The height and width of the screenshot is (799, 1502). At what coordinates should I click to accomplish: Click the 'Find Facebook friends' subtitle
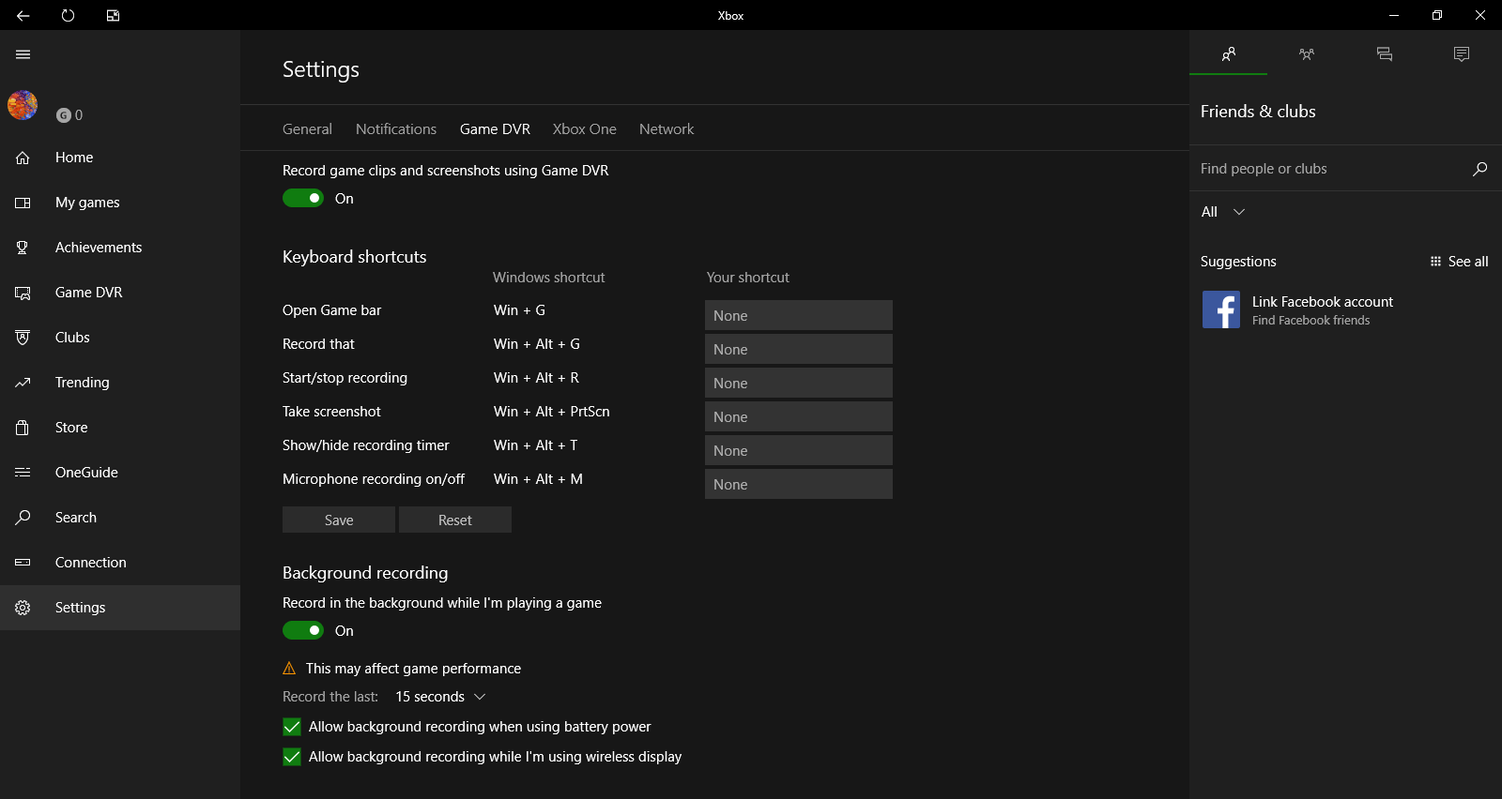point(1310,321)
